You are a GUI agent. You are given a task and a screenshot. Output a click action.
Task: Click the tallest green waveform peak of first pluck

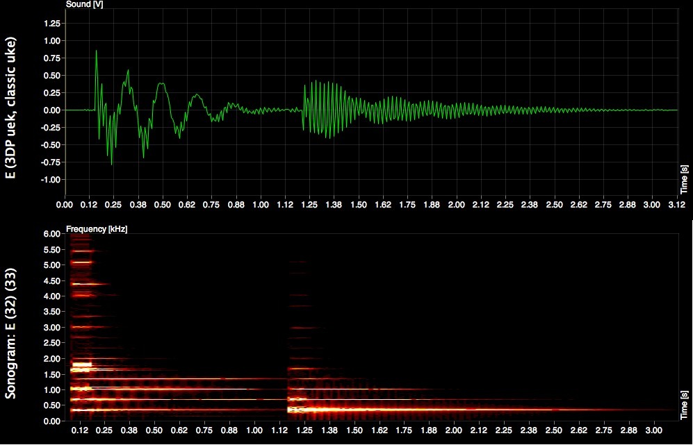[97, 51]
